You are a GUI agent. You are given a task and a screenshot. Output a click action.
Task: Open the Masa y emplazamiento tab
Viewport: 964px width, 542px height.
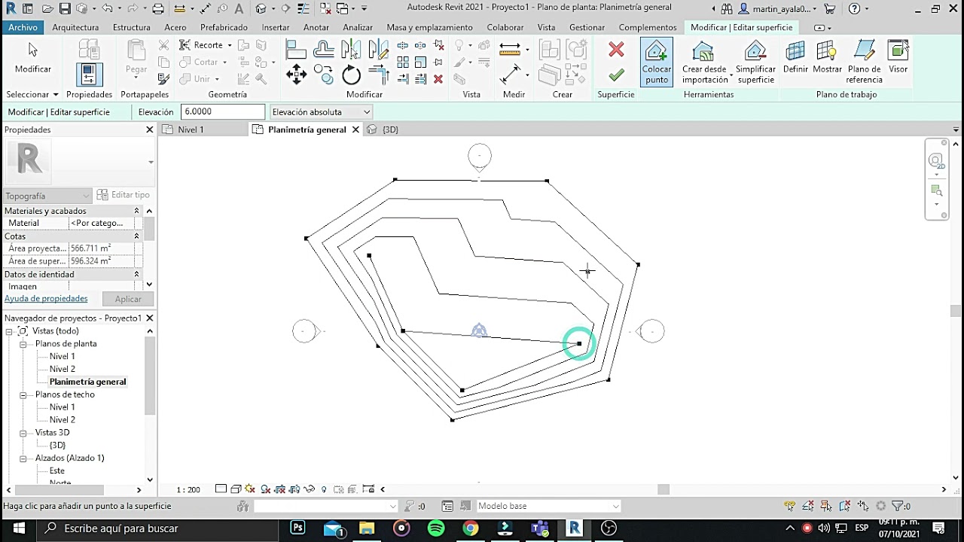[429, 27]
